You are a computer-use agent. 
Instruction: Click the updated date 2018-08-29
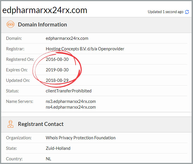[57, 80]
